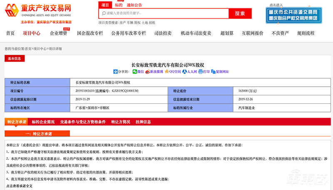Switch to 转让方承诺 section tab
Image resolution: width=333 pixels, height=190 pixels.
click(x=16, y=122)
